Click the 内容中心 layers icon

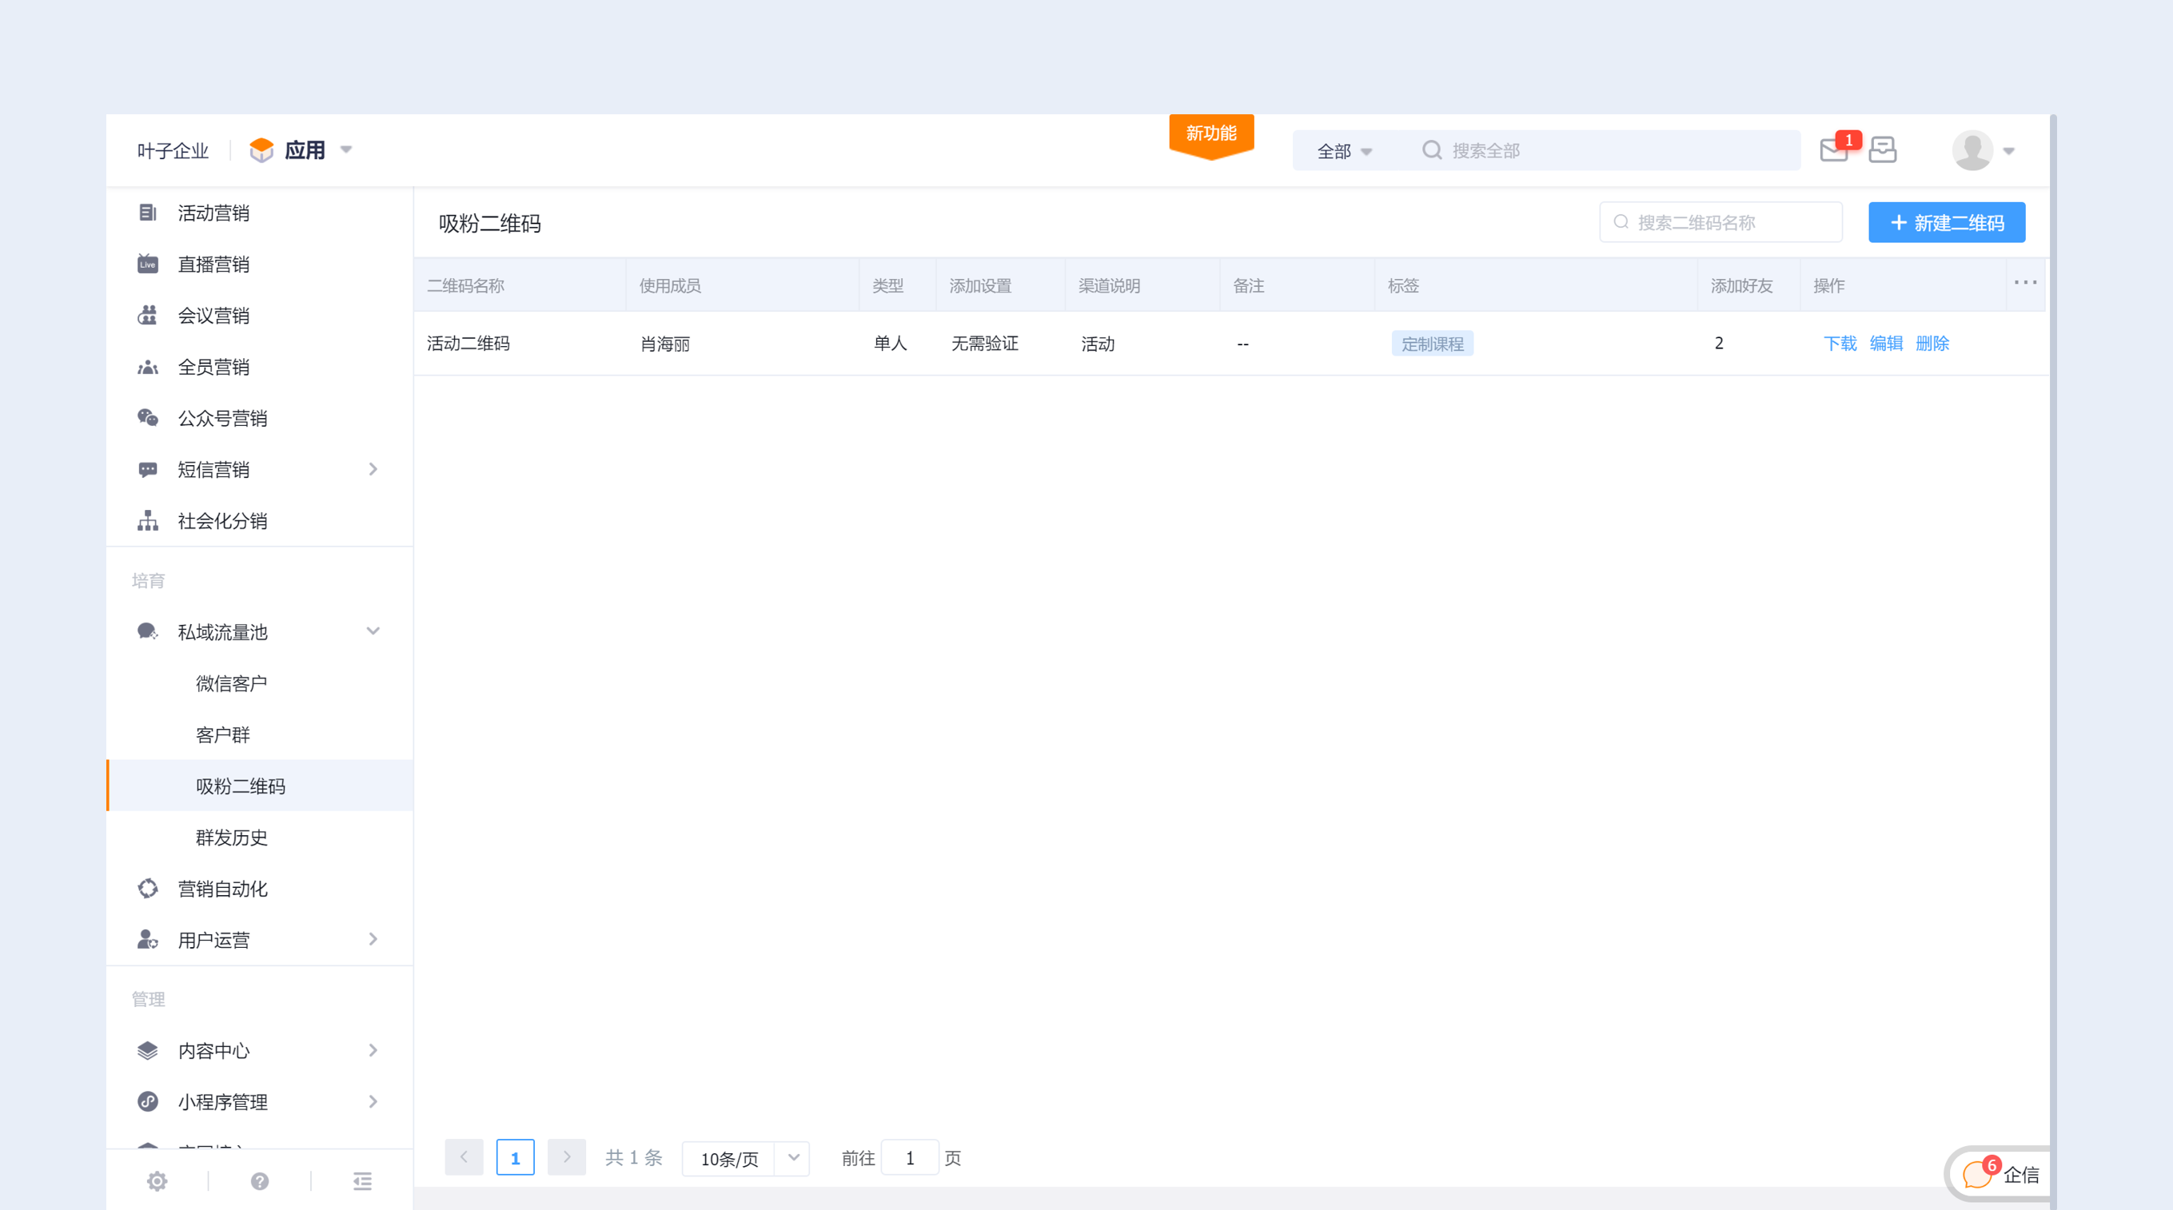click(x=148, y=1051)
